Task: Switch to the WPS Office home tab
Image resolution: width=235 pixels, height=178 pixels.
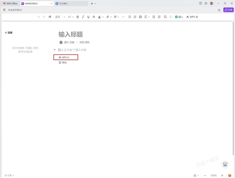Action: coord(10,4)
